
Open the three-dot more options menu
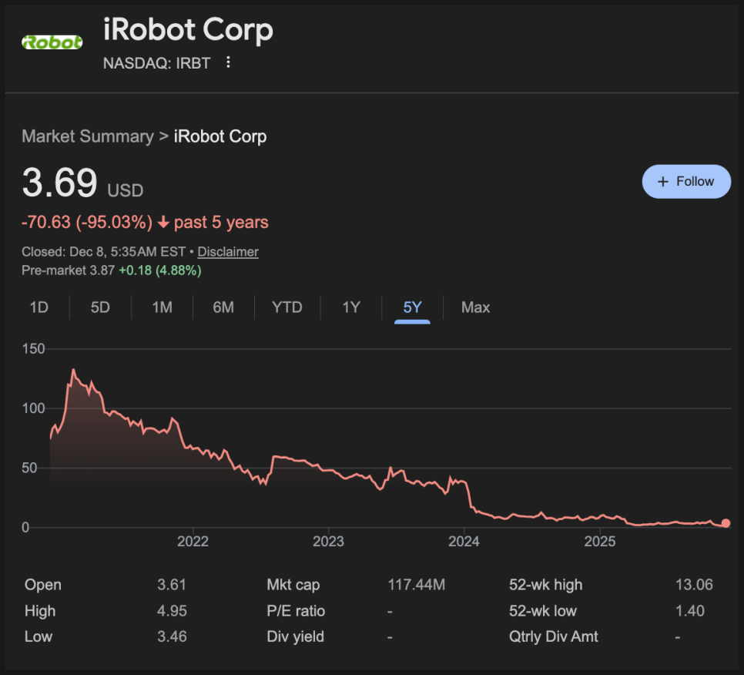click(x=228, y=62)
